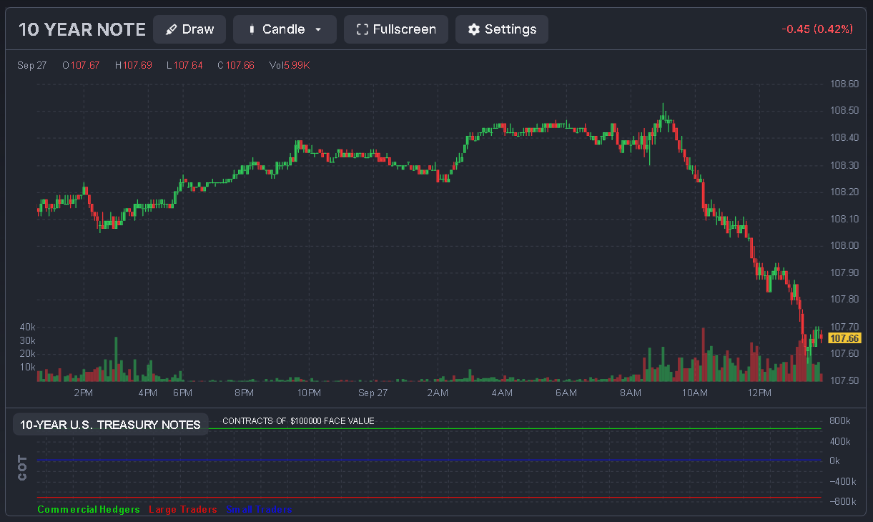Click the pencil icon for Draw
This screenshot has width=873, height=522.
(171, 29)
